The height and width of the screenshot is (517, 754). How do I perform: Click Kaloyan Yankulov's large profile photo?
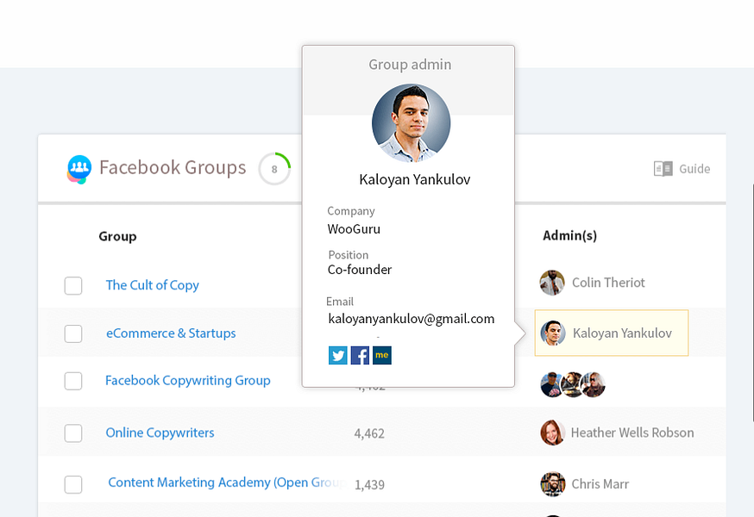[411, 123]
